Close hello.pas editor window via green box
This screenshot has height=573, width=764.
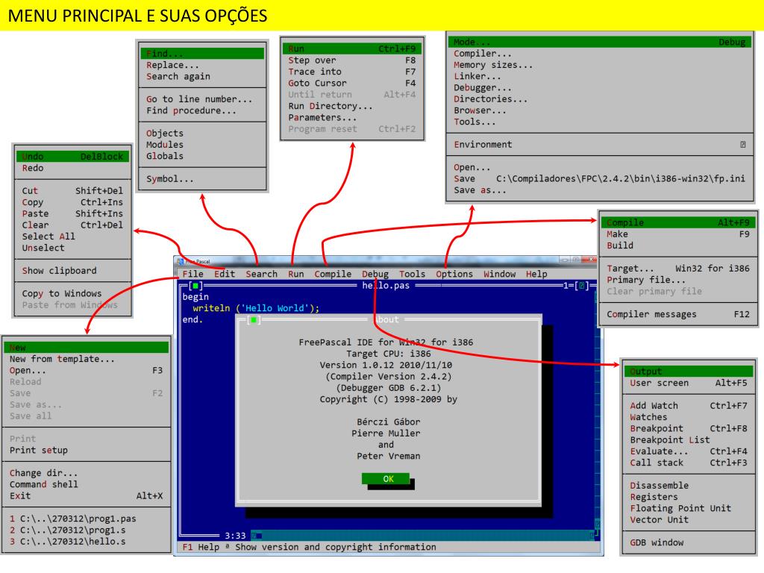coord(195,286)
